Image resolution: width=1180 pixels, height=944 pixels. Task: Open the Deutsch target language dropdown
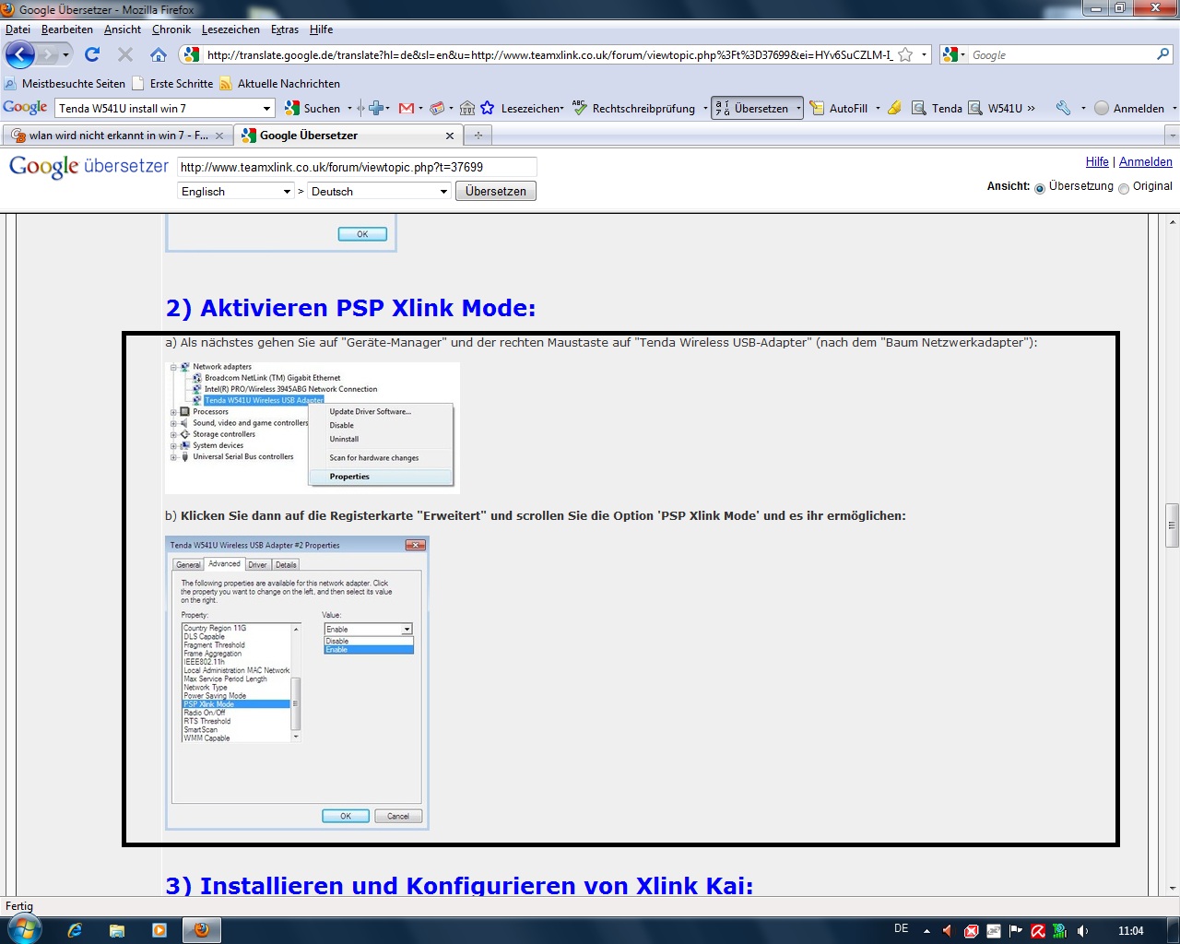point(379,191)
